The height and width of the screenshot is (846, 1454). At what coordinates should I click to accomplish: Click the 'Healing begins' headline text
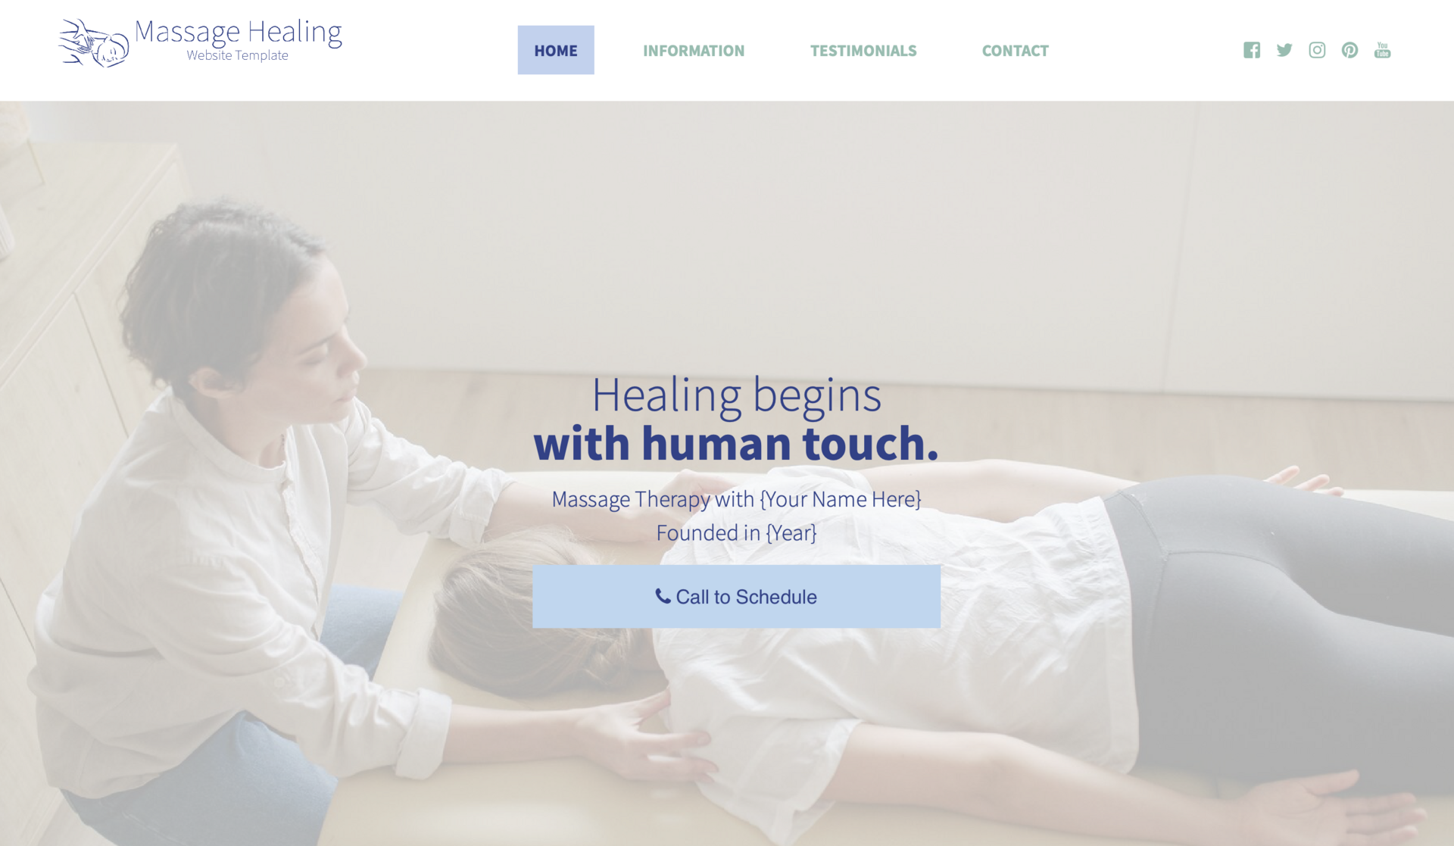tap(736, 395)
